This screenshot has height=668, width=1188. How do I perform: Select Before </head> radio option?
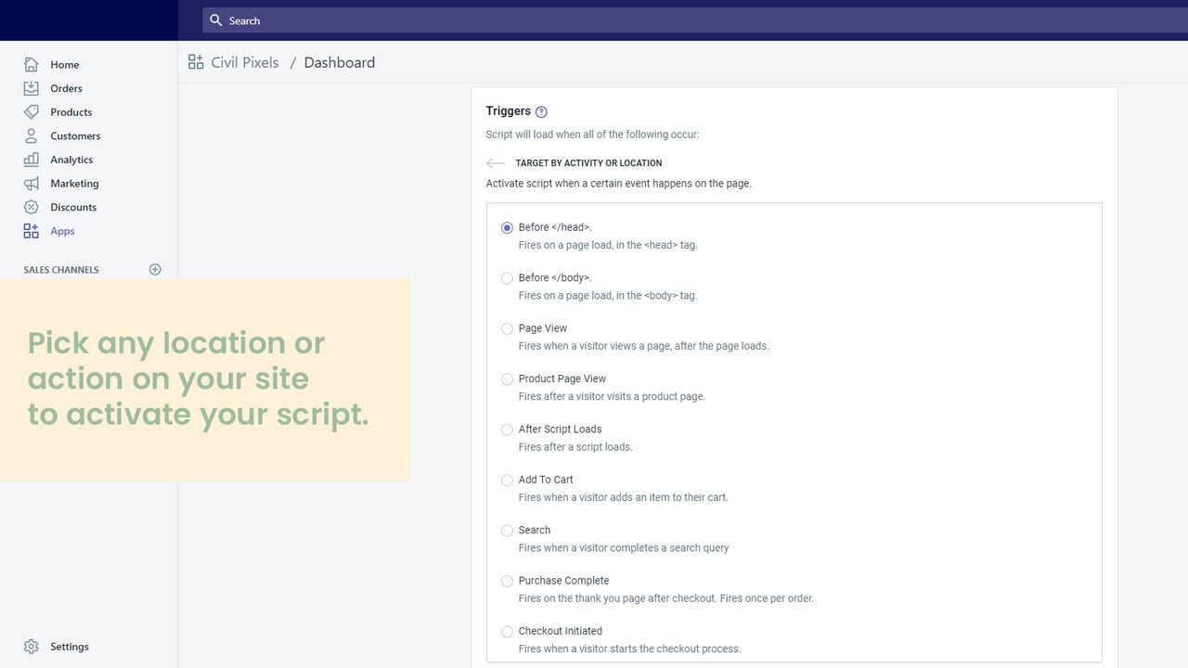(x=507, y=227)
